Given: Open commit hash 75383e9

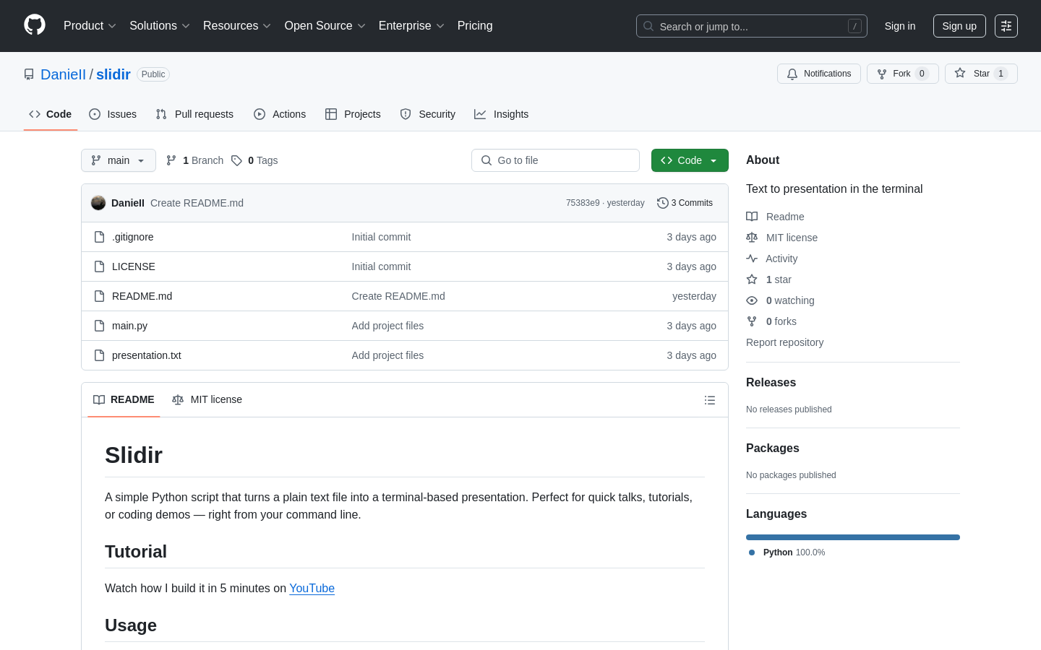Looking at the screenshot, I should [583, 203].
